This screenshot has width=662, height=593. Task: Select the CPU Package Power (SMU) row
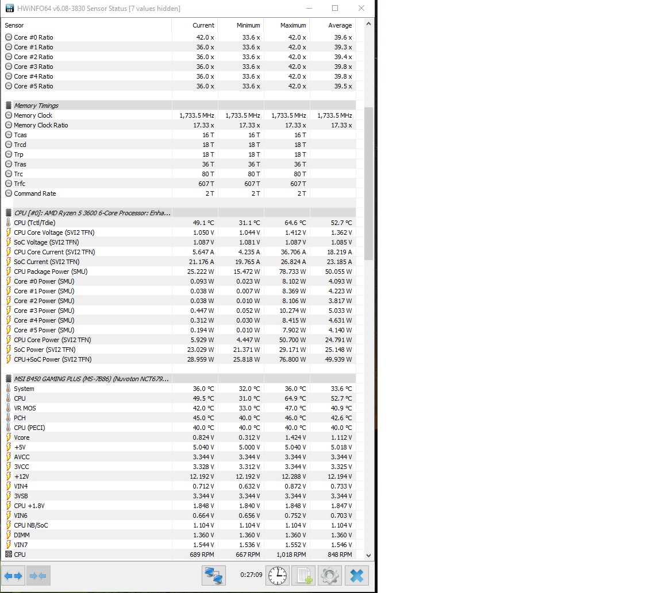tap(51, 272)
